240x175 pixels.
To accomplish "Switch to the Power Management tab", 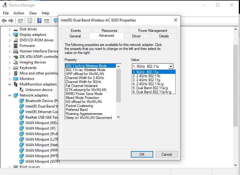I will [153, 30].
